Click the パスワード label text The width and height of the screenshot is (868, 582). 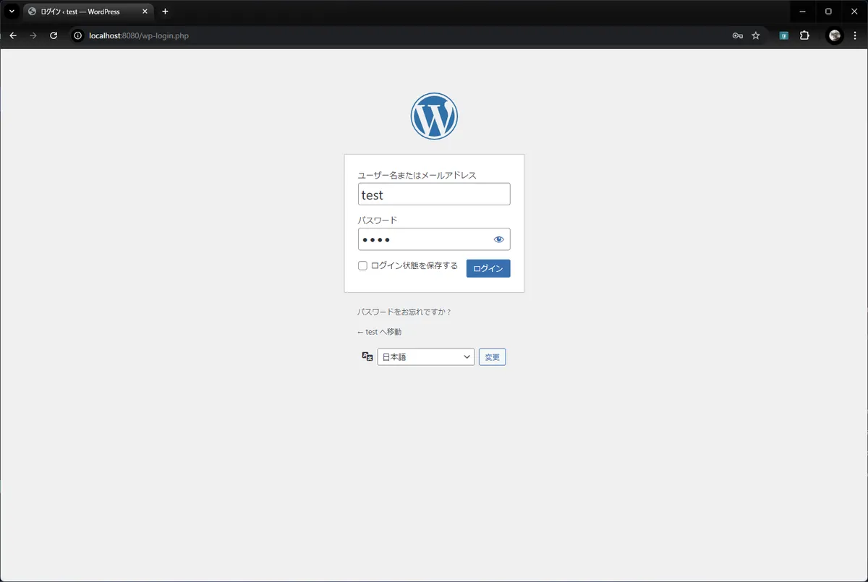(378, 221)
